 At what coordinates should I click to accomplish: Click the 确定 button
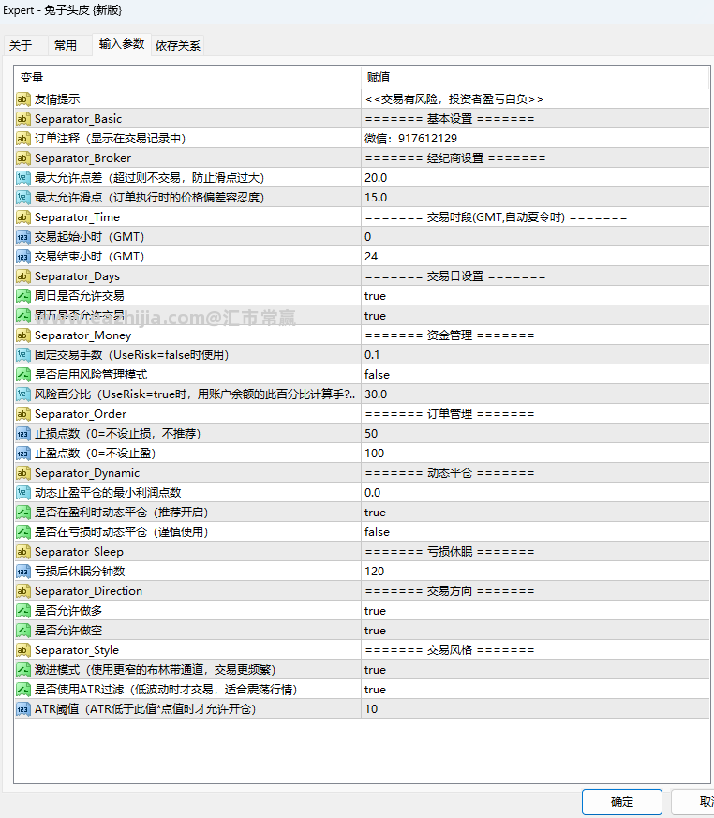(x=621, y=802)
